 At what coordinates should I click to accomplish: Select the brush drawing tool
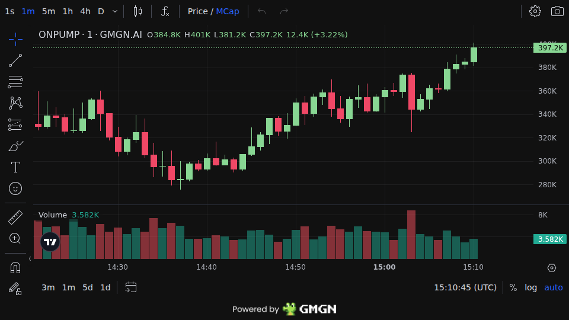[15, 146]
